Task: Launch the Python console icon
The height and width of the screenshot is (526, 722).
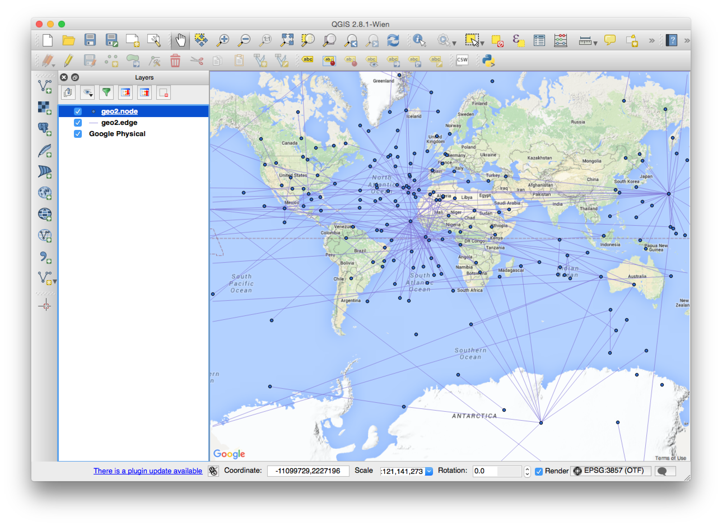Action: (x=488, y=60)
